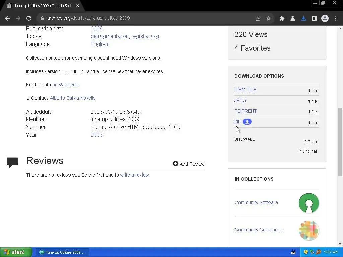Open the Community Collections link

(x=259, y=230)
